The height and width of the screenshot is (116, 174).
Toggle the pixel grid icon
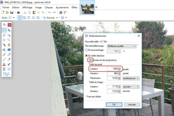pos(61,12)
